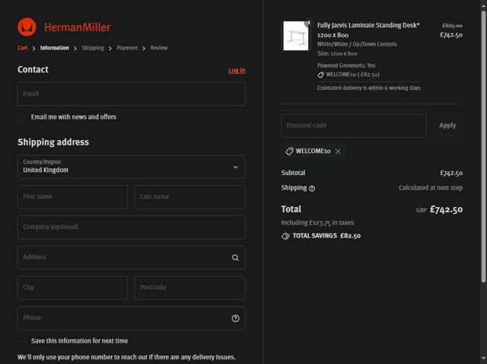
Task: Focus the Discount code field
Action: tap(354, 126)
